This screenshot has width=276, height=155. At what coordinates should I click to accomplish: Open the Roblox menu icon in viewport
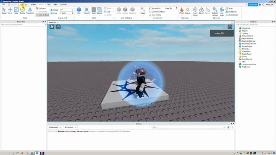click(x=52, y=27)
